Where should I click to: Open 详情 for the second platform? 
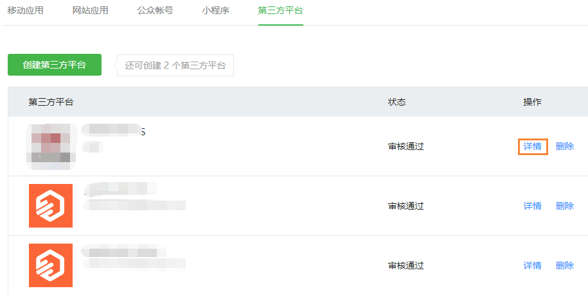(x=533, y=206)
